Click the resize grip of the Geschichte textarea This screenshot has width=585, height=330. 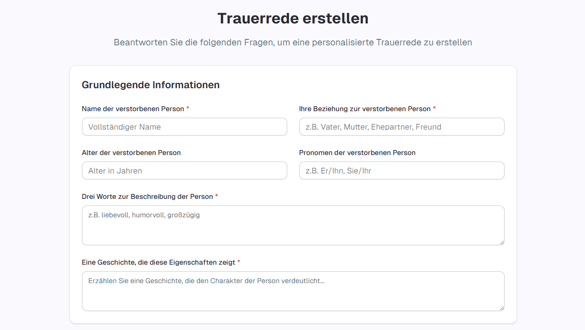[501, 308]
